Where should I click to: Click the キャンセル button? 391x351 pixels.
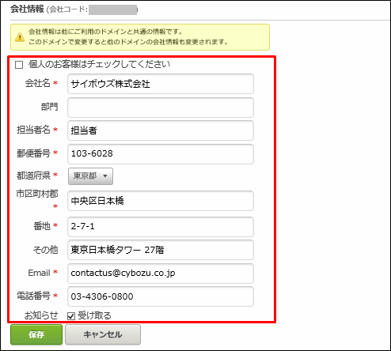coord(103,334)
